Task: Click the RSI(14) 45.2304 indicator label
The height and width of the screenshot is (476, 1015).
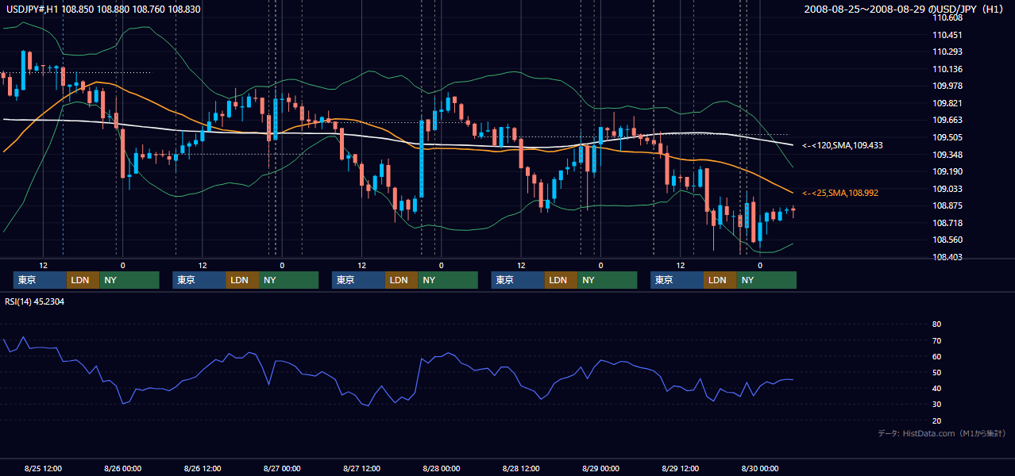Action: 35,301
